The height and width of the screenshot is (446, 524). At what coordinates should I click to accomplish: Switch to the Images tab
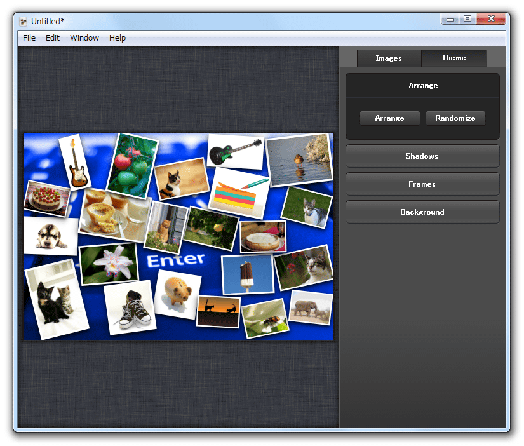[x=389, y=58]
